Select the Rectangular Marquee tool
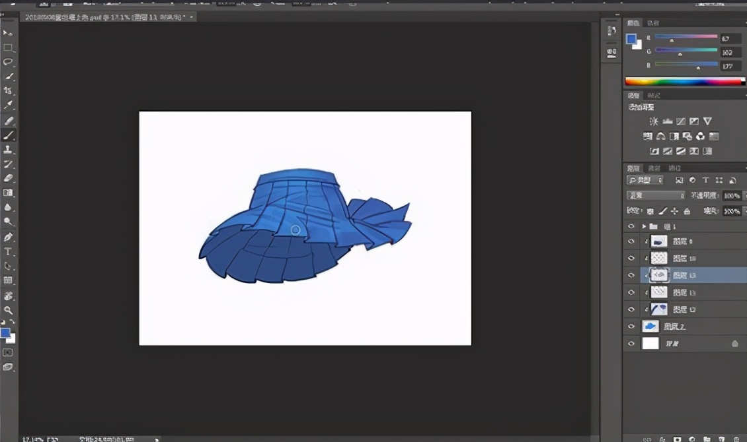747x442 pixels. [x=8, y=47]
